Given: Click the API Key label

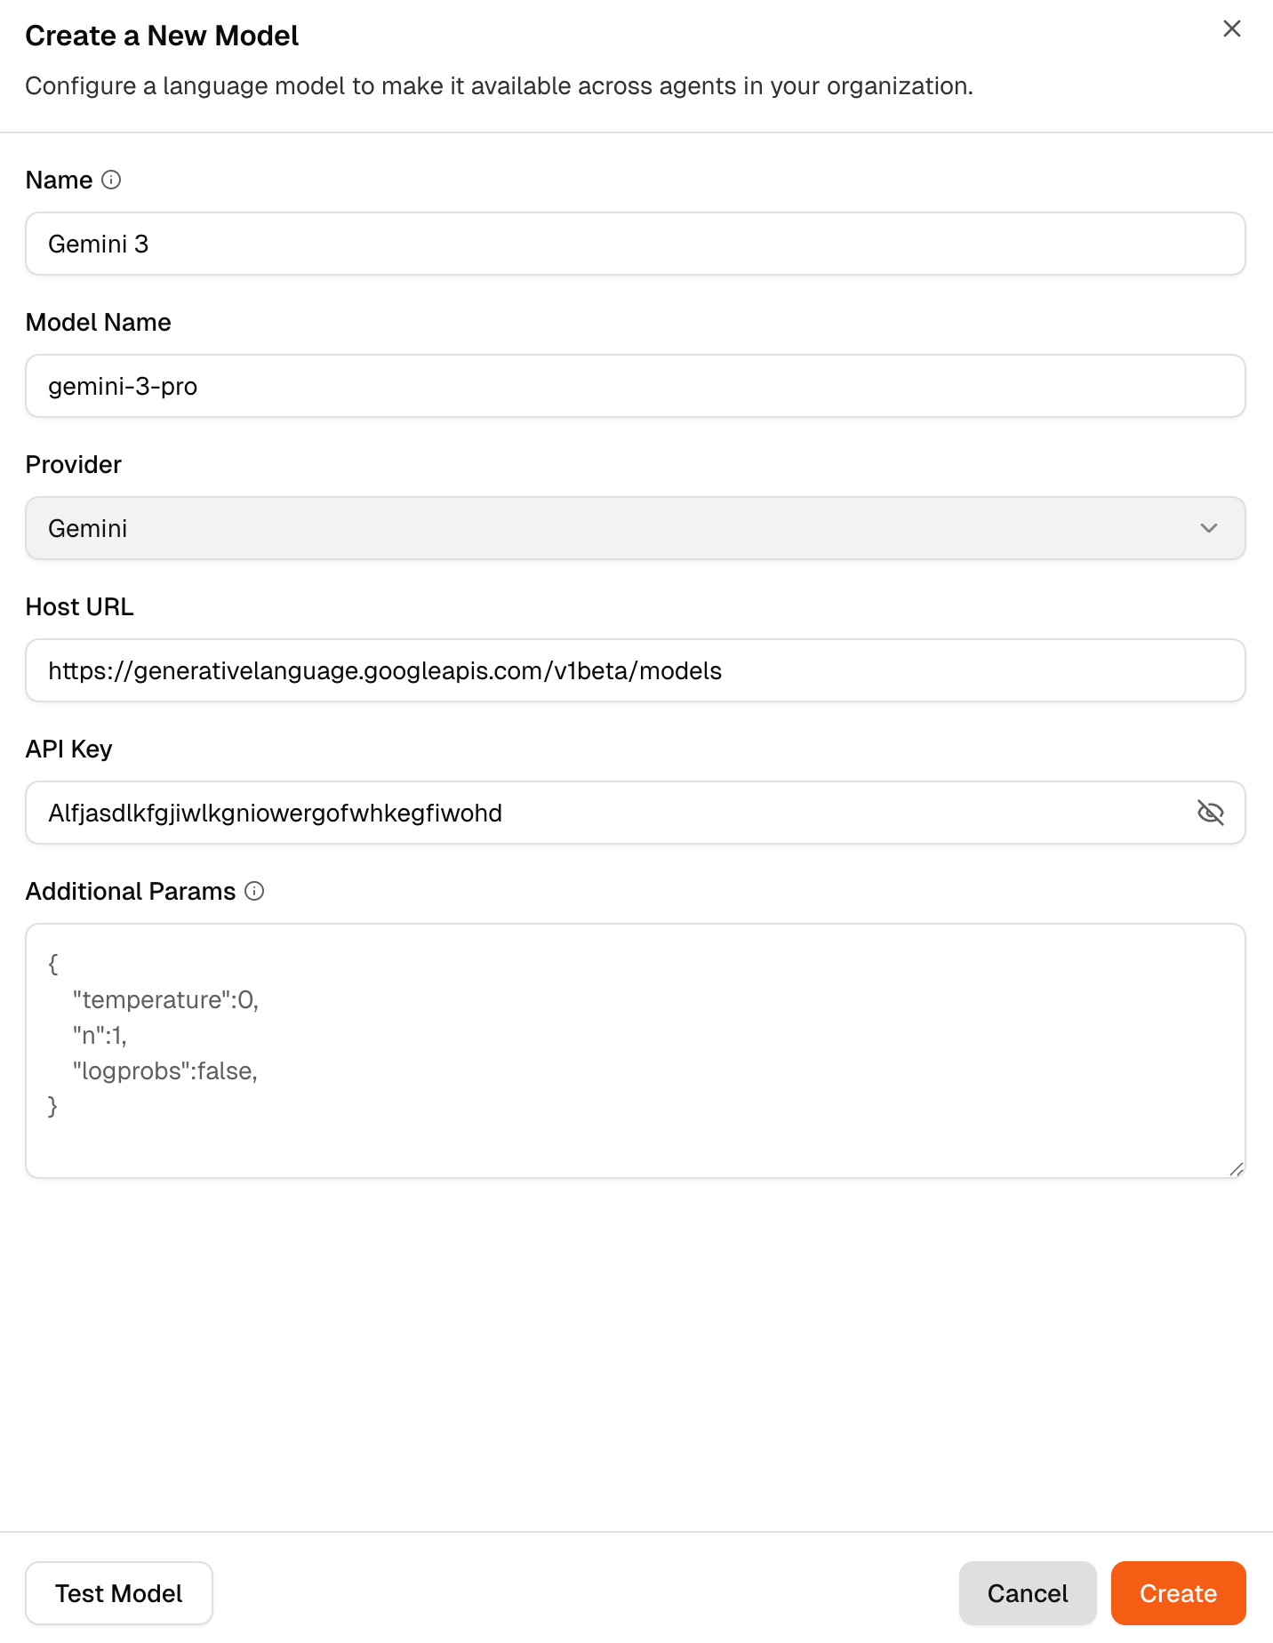Looking at the screenshot, I should (x=68, y=749).
